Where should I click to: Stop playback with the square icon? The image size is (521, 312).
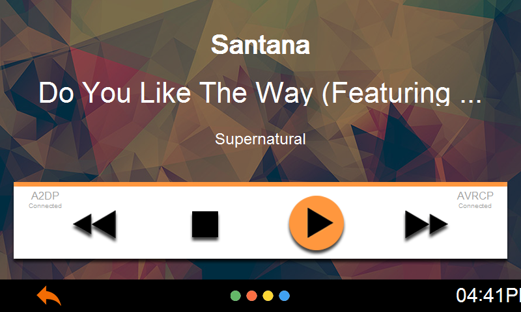pyautogui.click(x=205, y=224)
